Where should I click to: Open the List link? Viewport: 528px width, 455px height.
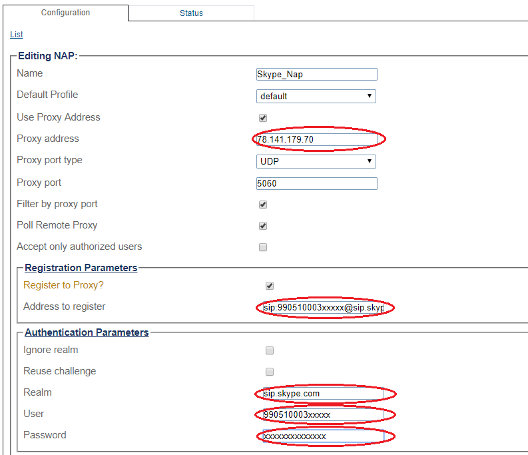pos(17,35)
